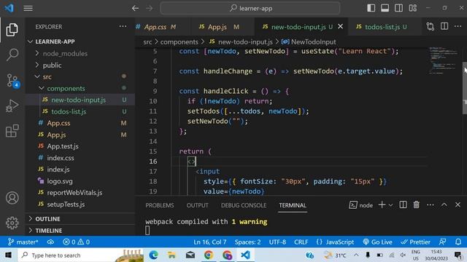Viewport: 467px width, 262px height.
Task: Open App.test.js in the explorer tree
Action: coord(80,146)
